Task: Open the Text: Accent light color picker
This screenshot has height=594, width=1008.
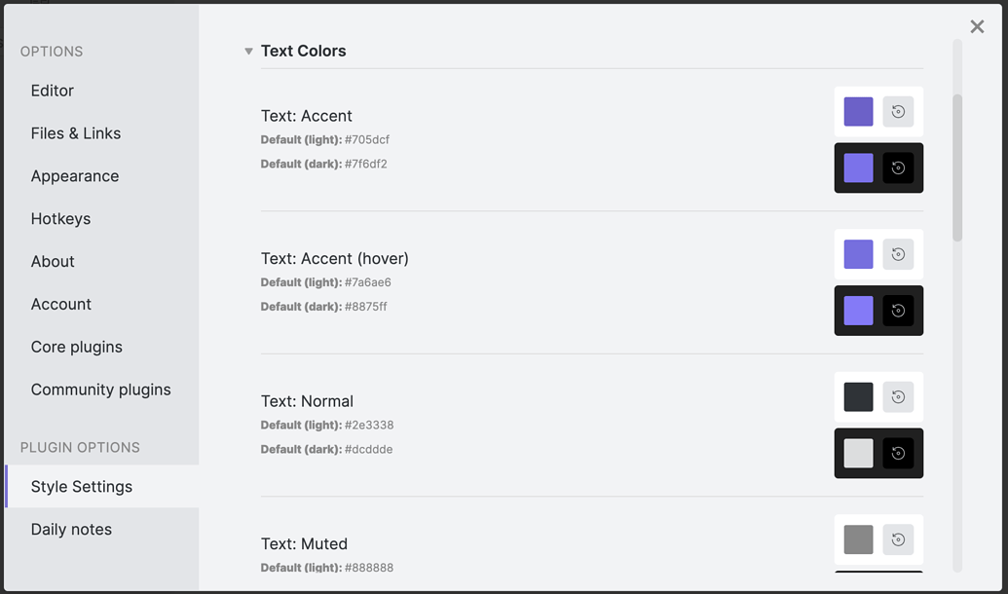Action: point(858,111)
